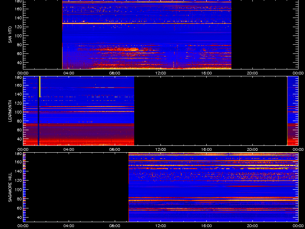Select the 160 tick label on LEARMONTH axis

tap(19, 85)
